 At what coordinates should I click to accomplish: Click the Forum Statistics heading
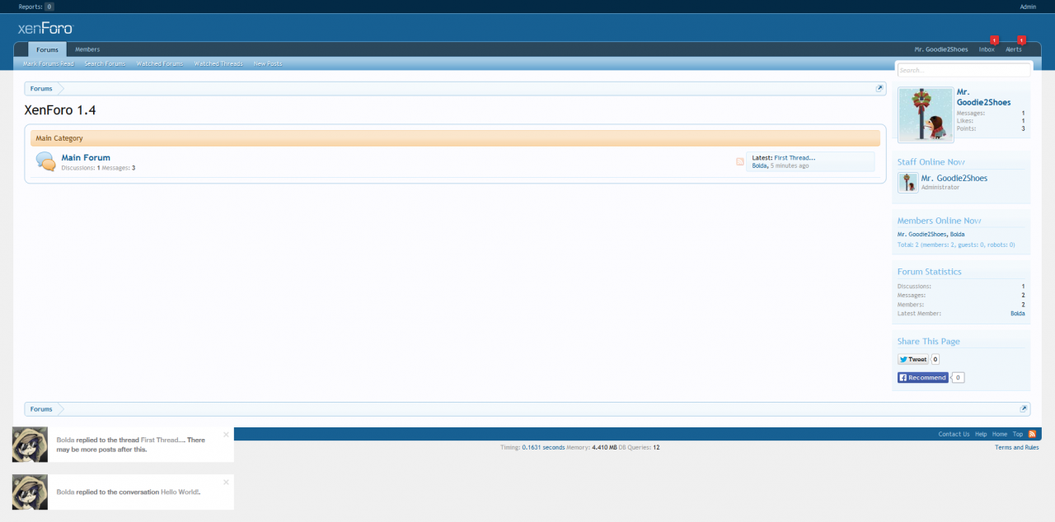click(929, 272)
